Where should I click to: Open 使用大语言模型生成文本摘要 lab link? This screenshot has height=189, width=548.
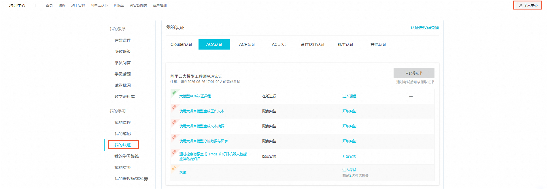[202, 126]
